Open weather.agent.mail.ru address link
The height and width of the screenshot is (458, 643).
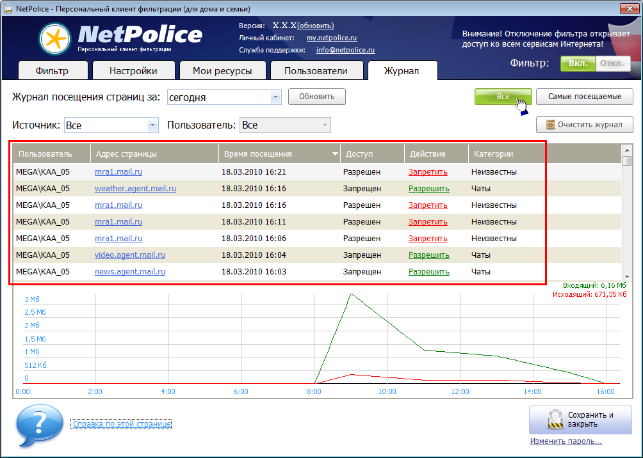pos(135,189)
